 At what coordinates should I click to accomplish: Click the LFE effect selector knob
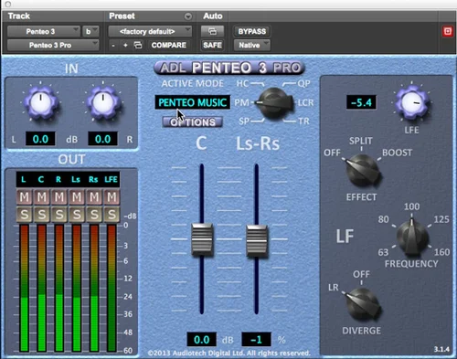click(x=362, y=171)
